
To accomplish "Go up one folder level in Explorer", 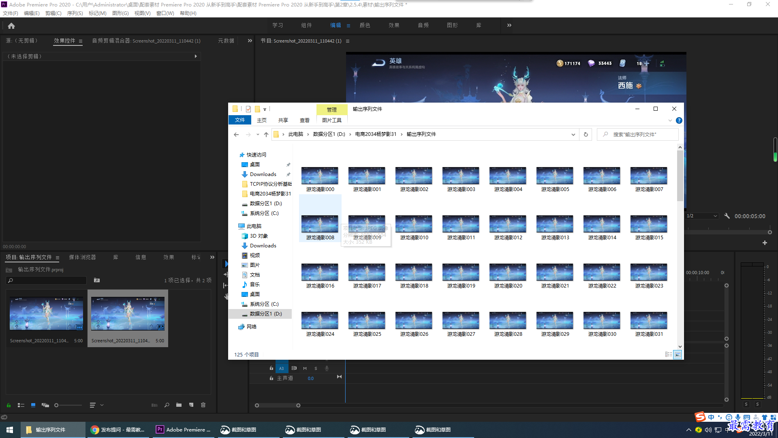I will click(x=266, y=135).
